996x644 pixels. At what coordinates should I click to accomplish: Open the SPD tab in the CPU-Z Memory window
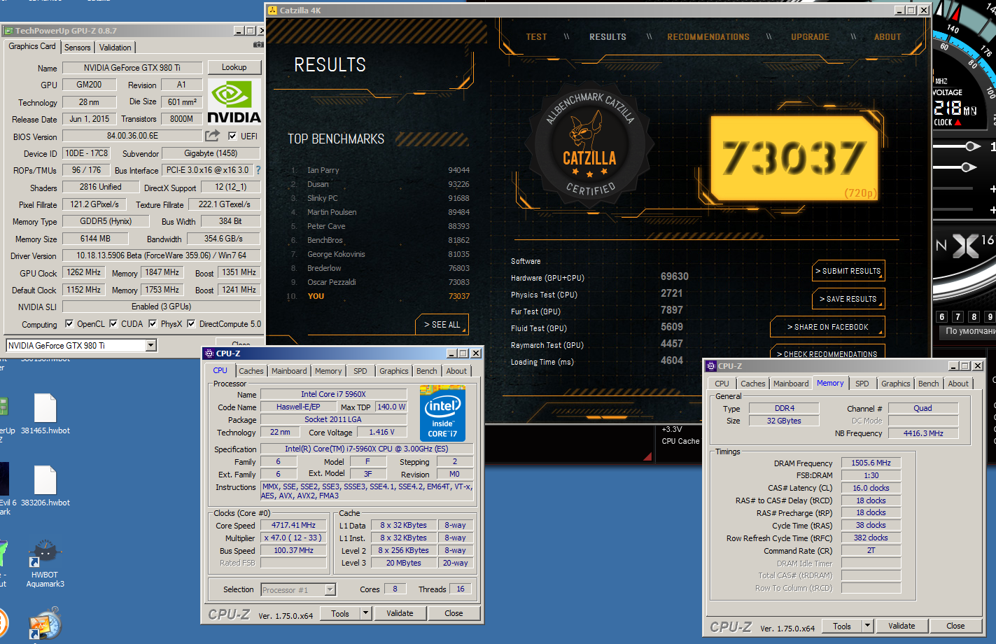(862, 384)
